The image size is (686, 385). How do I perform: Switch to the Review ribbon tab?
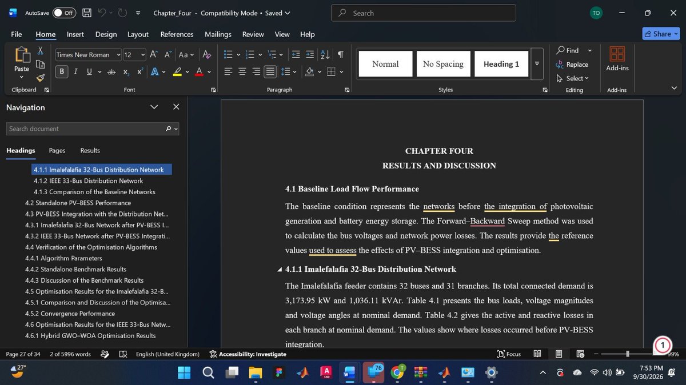click(253, 34)
